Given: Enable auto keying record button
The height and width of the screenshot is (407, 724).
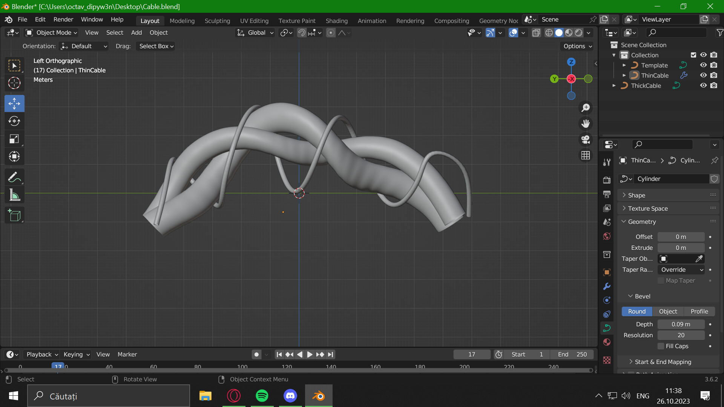Looking at the screenshot, I should pos(256,354).
